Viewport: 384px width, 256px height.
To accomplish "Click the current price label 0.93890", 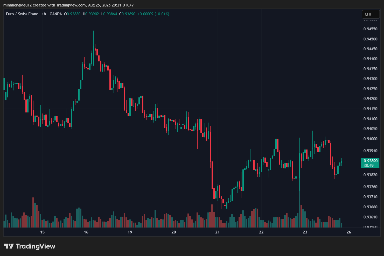I will (x=371, y=161).
